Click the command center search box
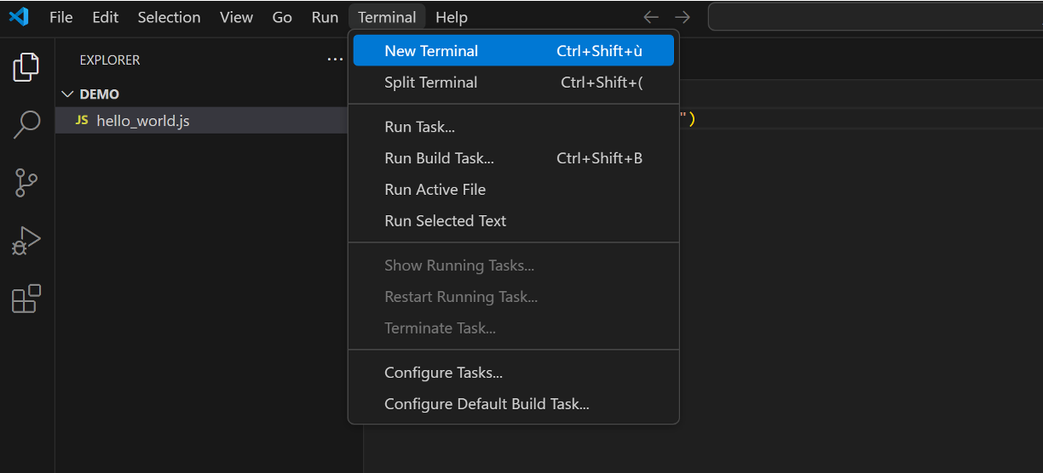 click(x=874, y=17)
